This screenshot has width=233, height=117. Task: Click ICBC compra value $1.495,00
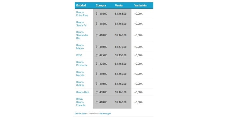(102, 55)
